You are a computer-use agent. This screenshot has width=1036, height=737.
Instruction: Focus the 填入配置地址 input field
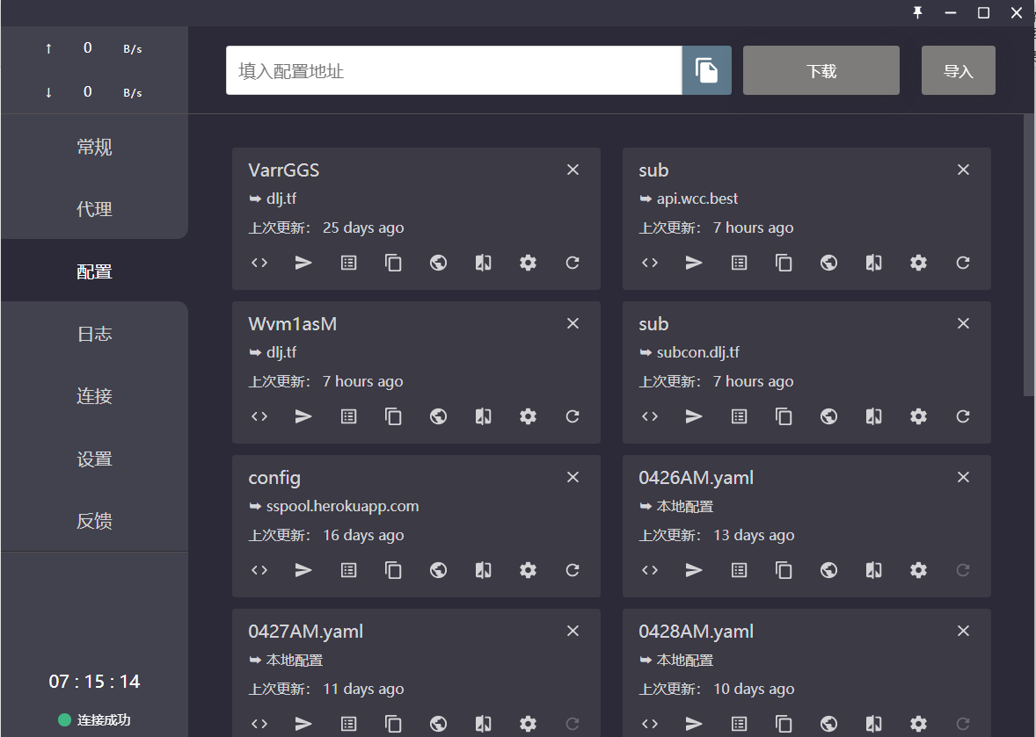[x=454, y=70]
